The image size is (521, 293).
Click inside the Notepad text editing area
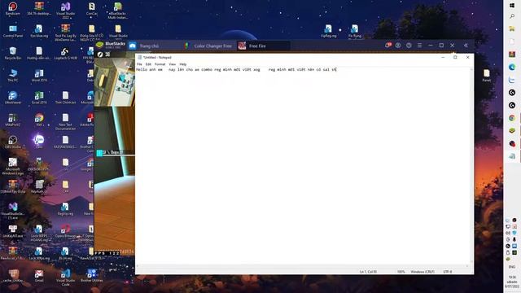(302, 166)
